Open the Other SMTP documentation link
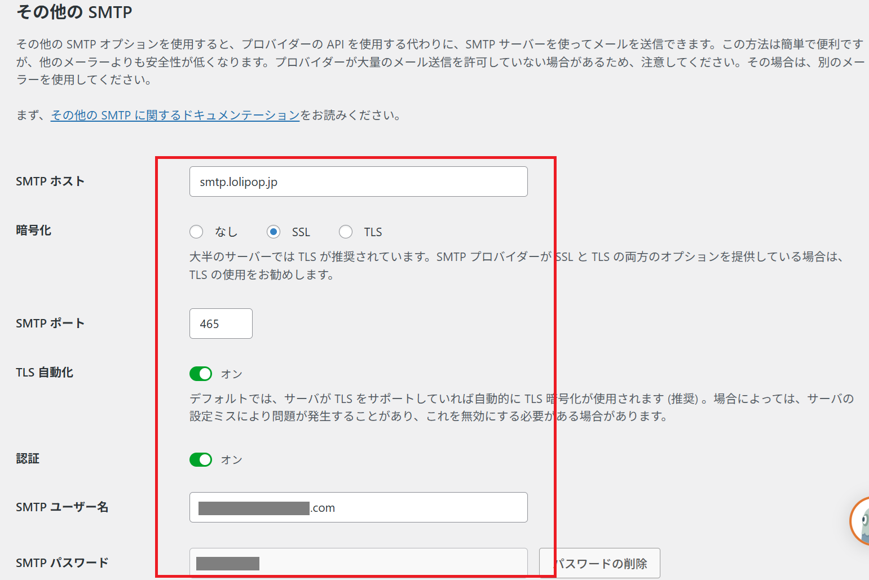The height and width of the screenshot is (580, 869). point(175,116)
